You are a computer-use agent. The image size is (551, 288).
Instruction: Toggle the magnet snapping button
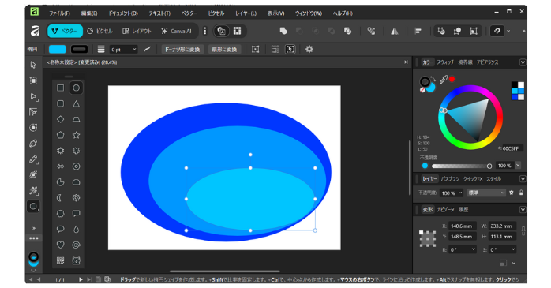click(x=497, y=31)
